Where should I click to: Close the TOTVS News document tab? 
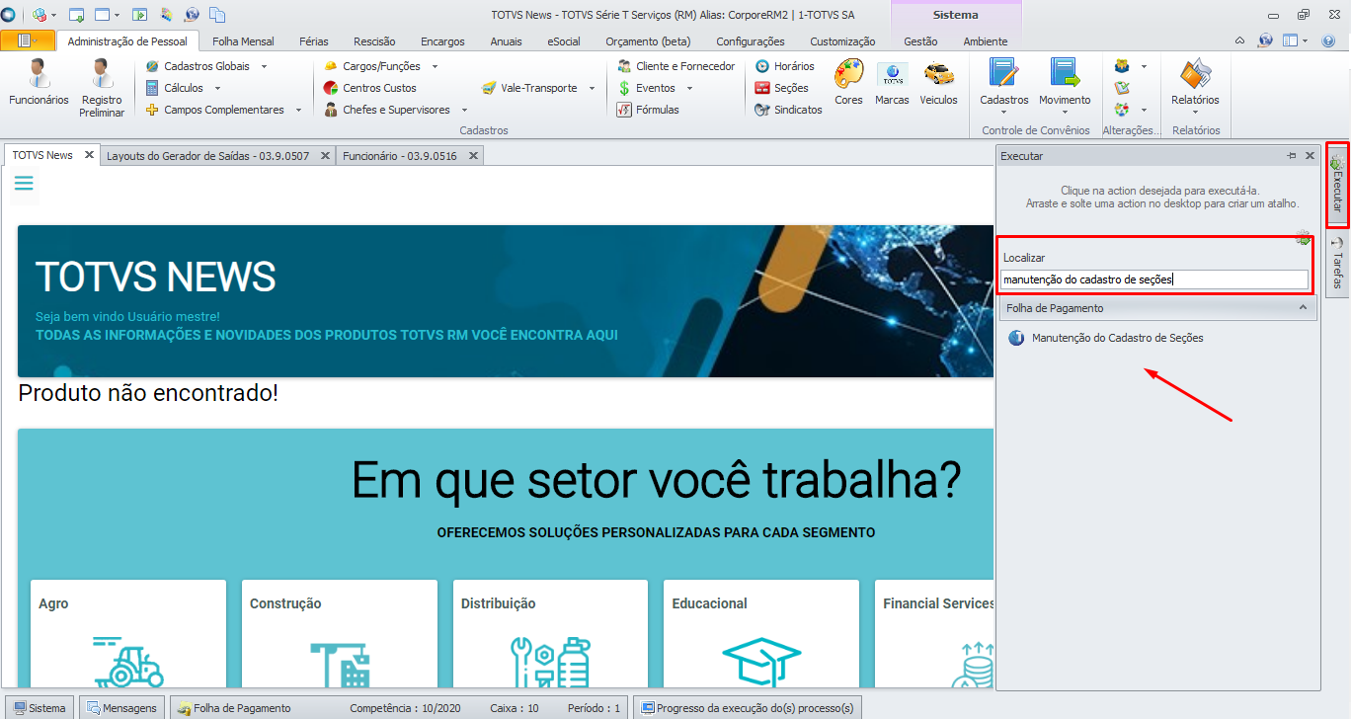pyautogui.click(x=88, y=155)
